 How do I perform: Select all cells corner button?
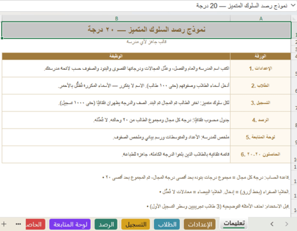pos(294,18)
